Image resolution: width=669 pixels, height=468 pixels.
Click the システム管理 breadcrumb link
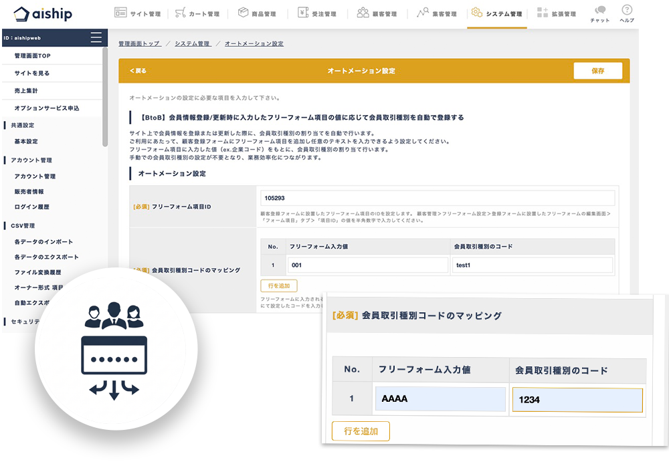click(x=193, y=43)
